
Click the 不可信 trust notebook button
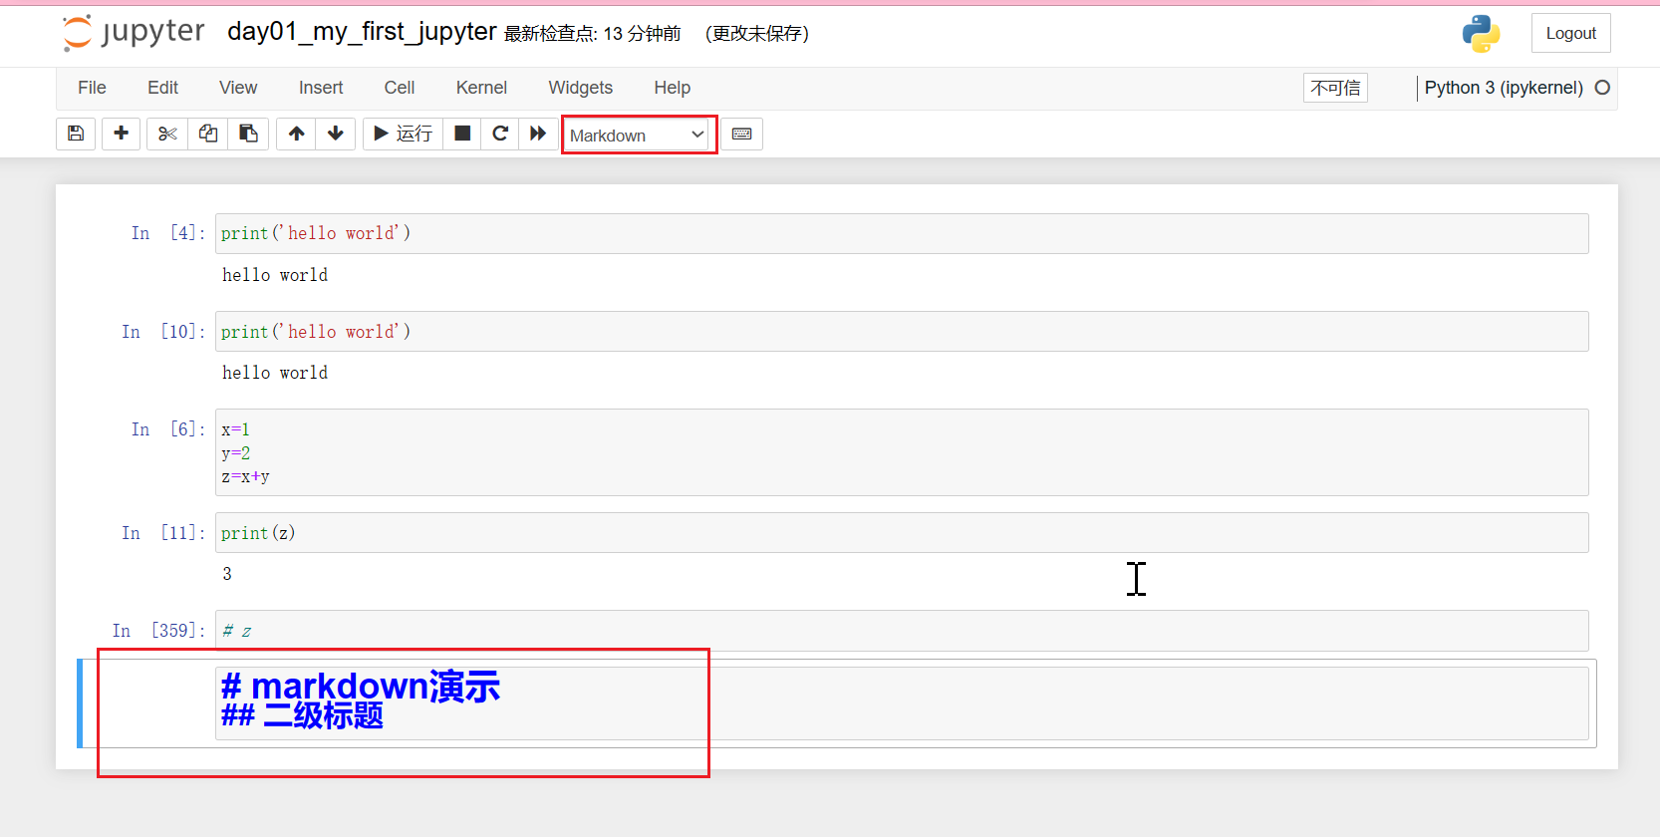pos(1335,88)
